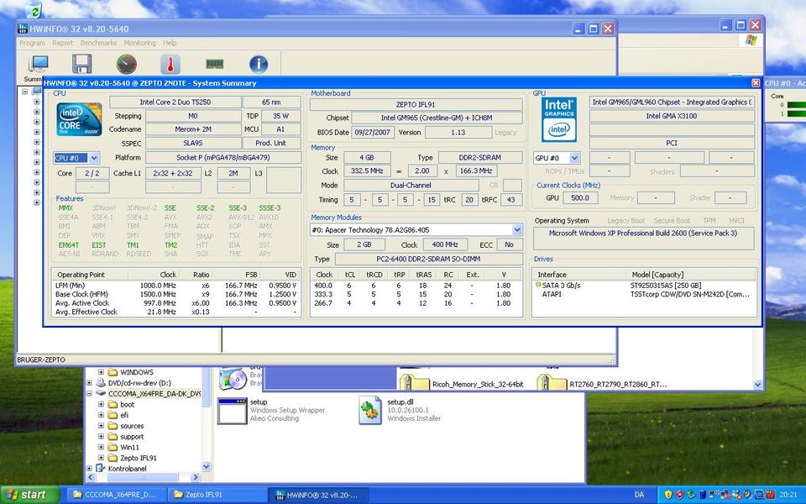The width and height of the screenshot is (806, 504).
Task: Switch to Zepto IFL91 taskbar window
Action: 217,495
